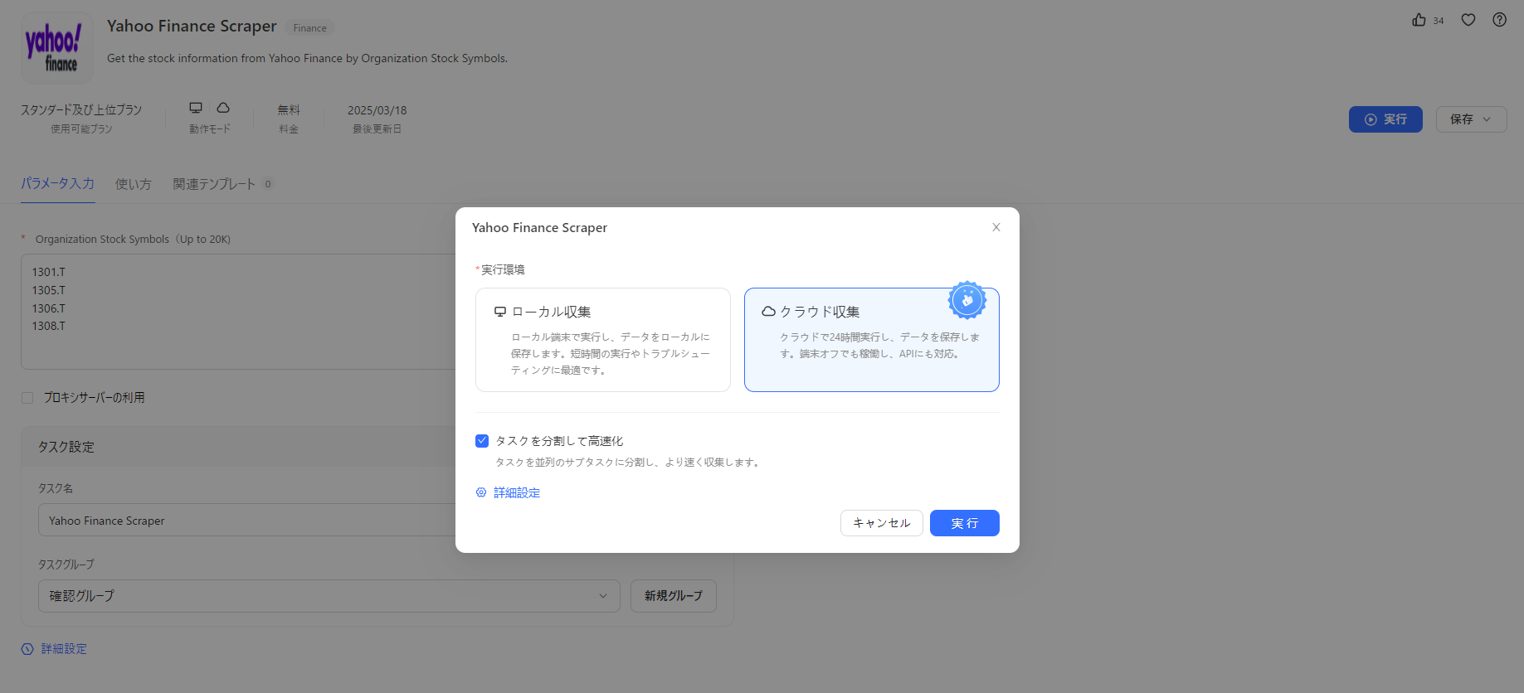Click the 実行 button in page header

coord(1385,119)
